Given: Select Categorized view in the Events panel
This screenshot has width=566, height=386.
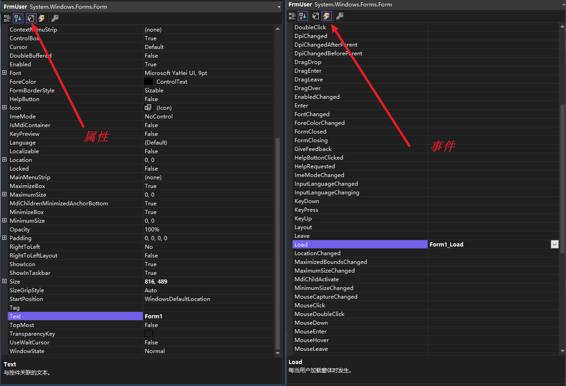Looking at the screenshot, I should 292,16.
